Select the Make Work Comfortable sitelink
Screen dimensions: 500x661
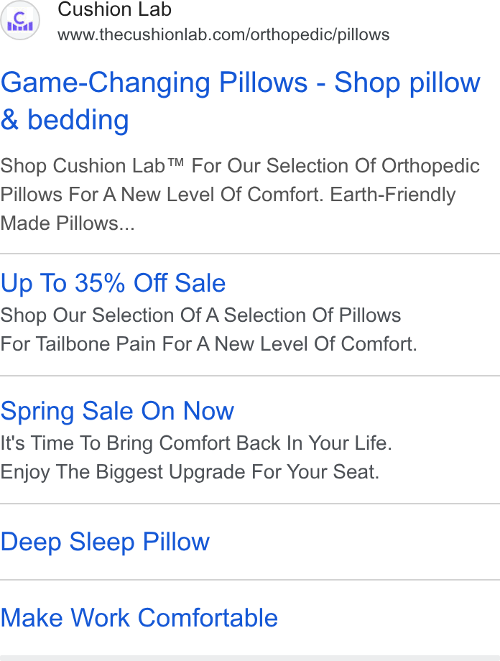(139, 618)
